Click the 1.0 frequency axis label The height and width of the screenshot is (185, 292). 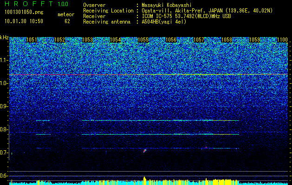point(4,83)
